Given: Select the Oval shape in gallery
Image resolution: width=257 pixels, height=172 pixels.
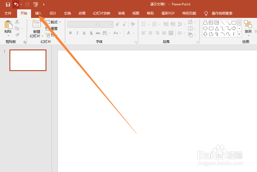Looking at the screenshot, I should [205, 28].
